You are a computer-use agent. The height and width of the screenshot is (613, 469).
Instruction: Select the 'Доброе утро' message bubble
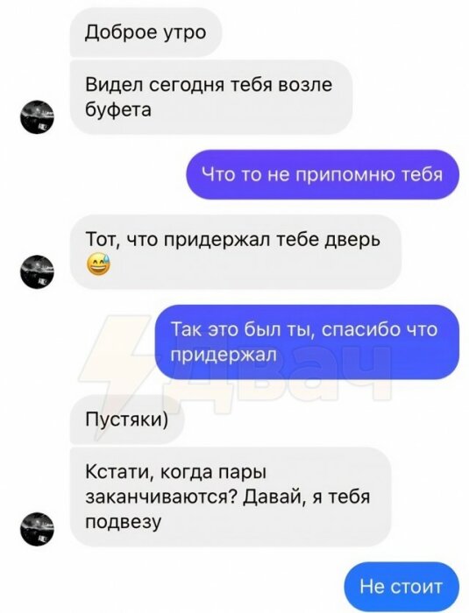point(146,32)
